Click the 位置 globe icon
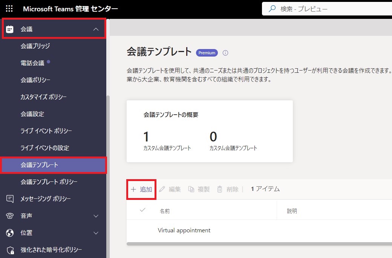 pyautogui.click(x=10, y=233)
